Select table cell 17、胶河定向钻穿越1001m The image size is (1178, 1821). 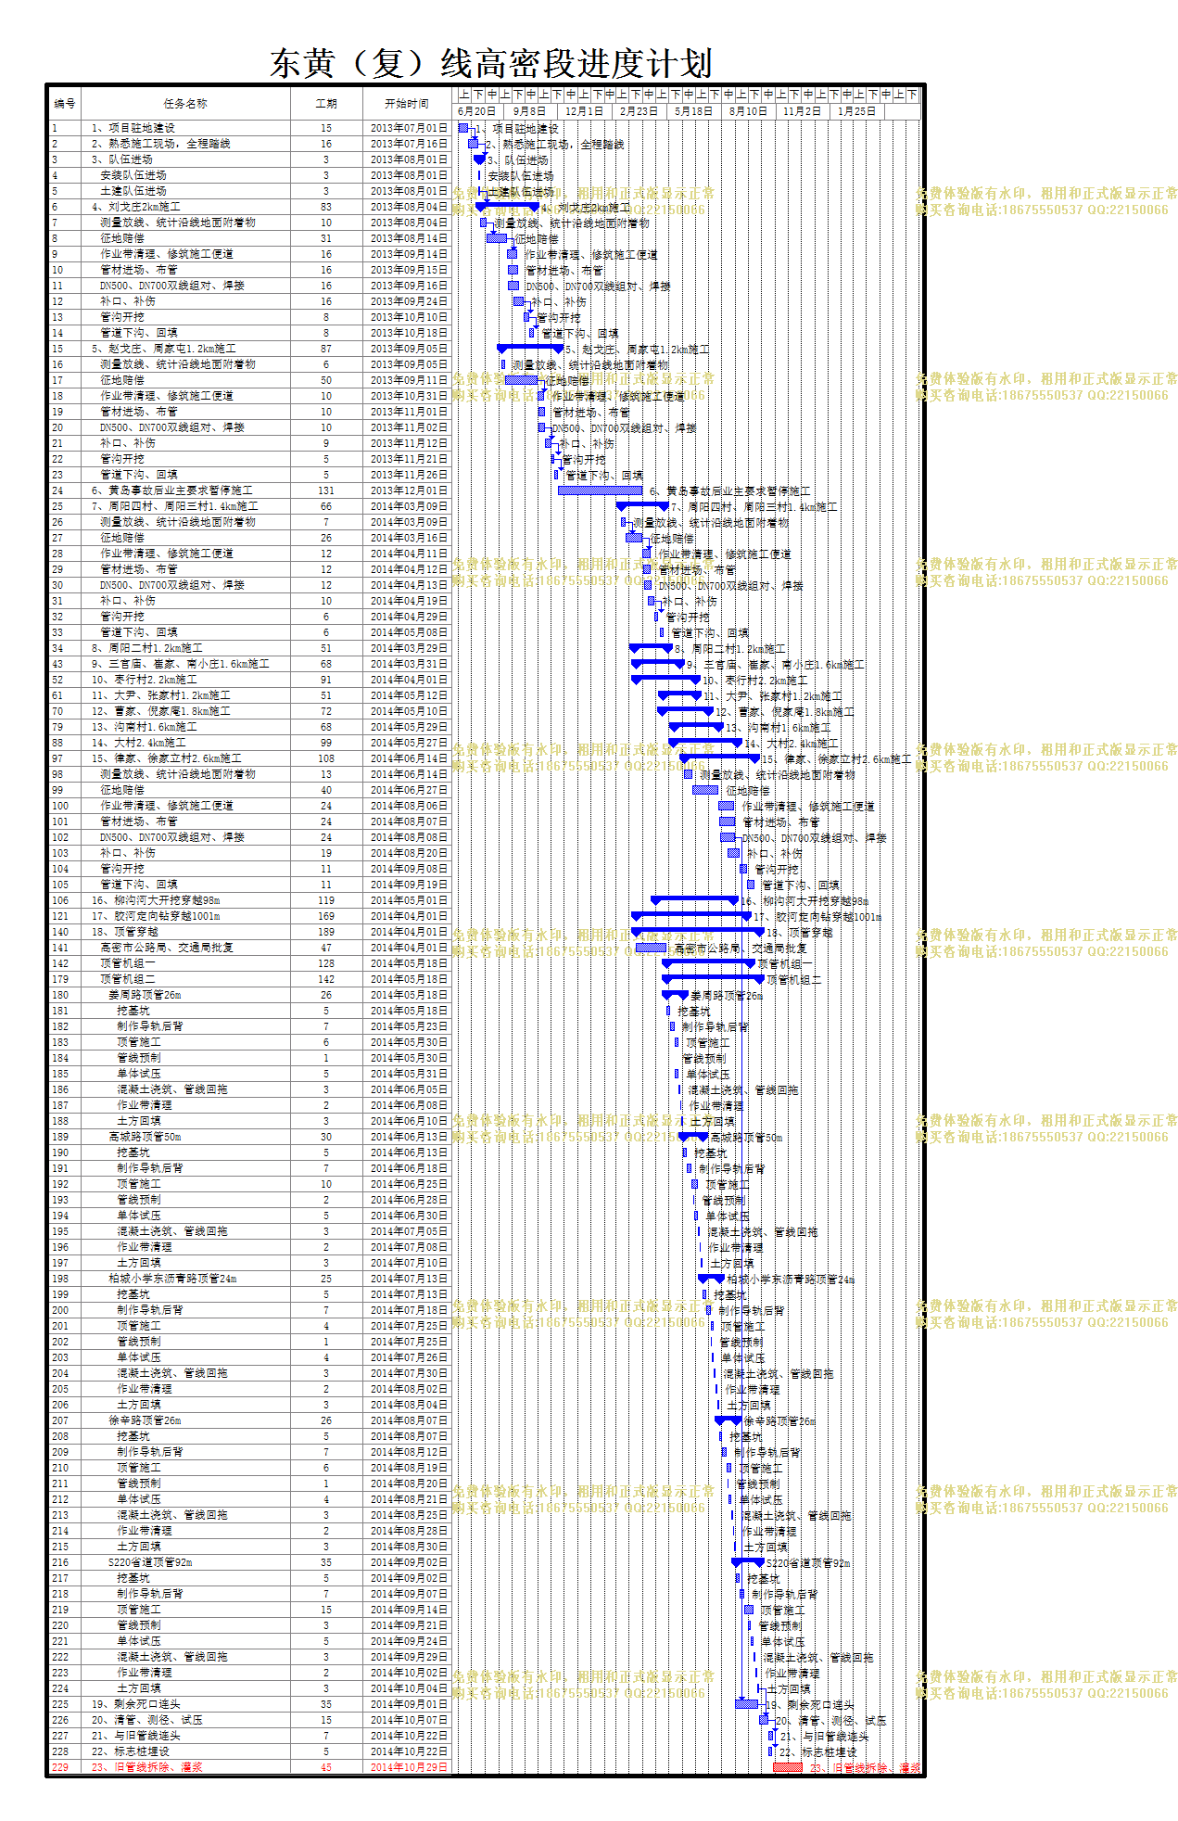click(185, 916)
